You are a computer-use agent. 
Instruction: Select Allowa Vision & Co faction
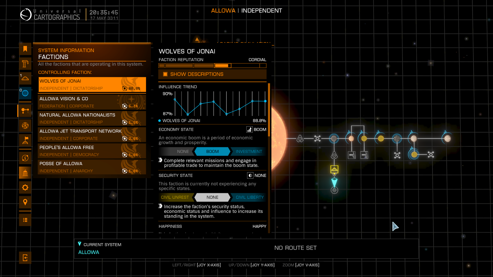[x=92, y=102]
